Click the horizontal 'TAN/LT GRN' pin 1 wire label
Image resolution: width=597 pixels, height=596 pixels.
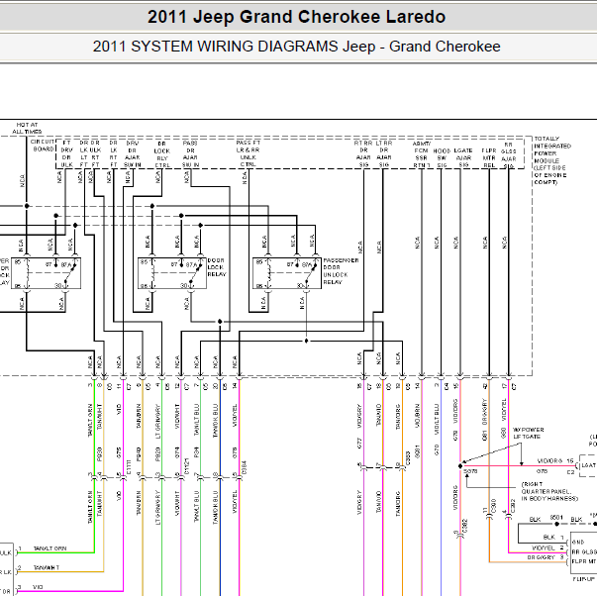point(50,548)
